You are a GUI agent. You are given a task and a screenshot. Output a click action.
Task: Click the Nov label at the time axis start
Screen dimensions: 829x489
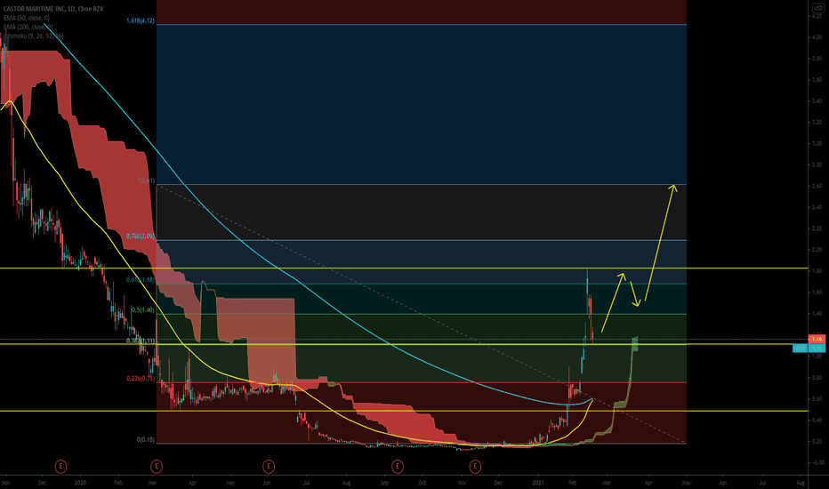(6, 483)
